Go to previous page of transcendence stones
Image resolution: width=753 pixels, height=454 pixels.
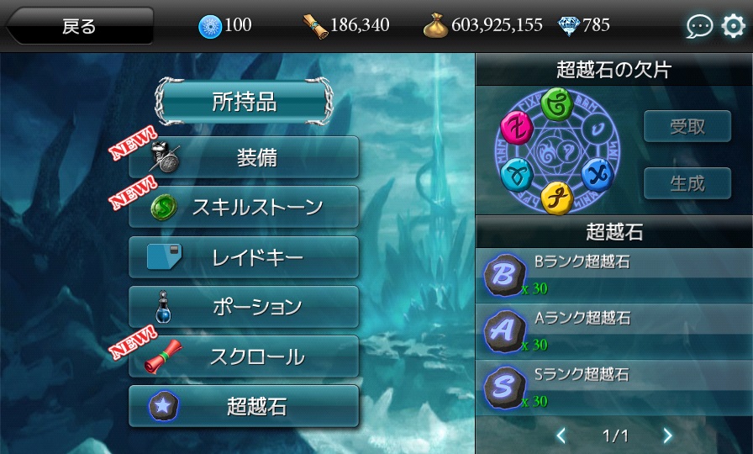pos(561,436)
